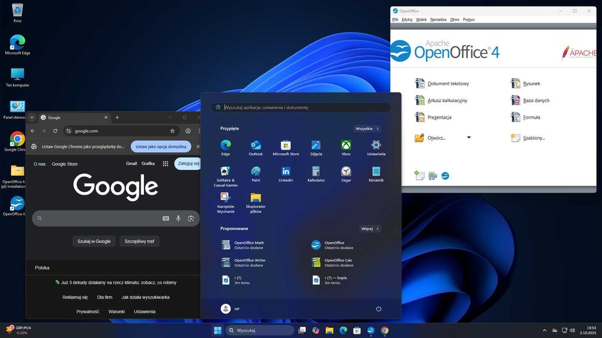Launch Outlook from Start menu
Viewport: 602px width, 338px height.
pyautogui.click(x=256, y=148)
